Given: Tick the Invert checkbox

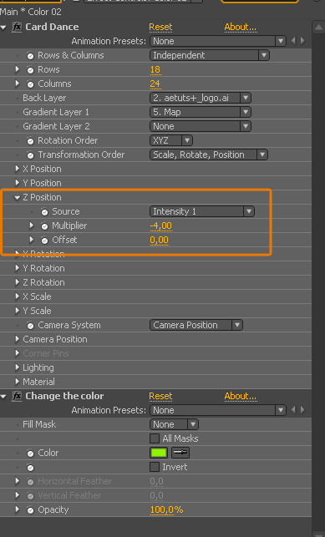Looking at the screenshot, I should tap(155, 467).
